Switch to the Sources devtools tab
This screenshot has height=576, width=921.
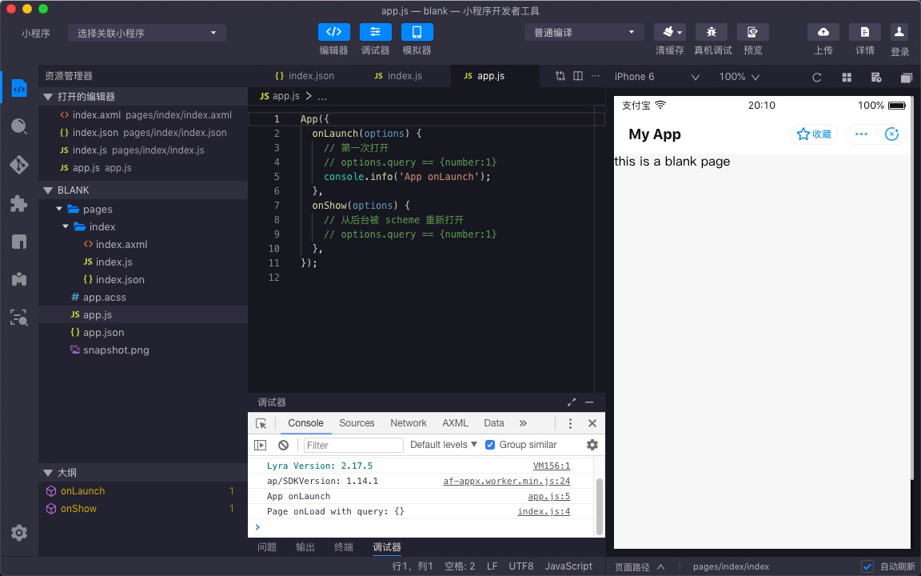pos(357,423)
